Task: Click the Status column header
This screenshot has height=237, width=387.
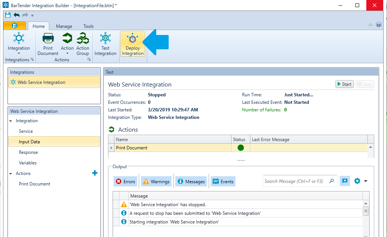Action: click(x=241, y=139)
